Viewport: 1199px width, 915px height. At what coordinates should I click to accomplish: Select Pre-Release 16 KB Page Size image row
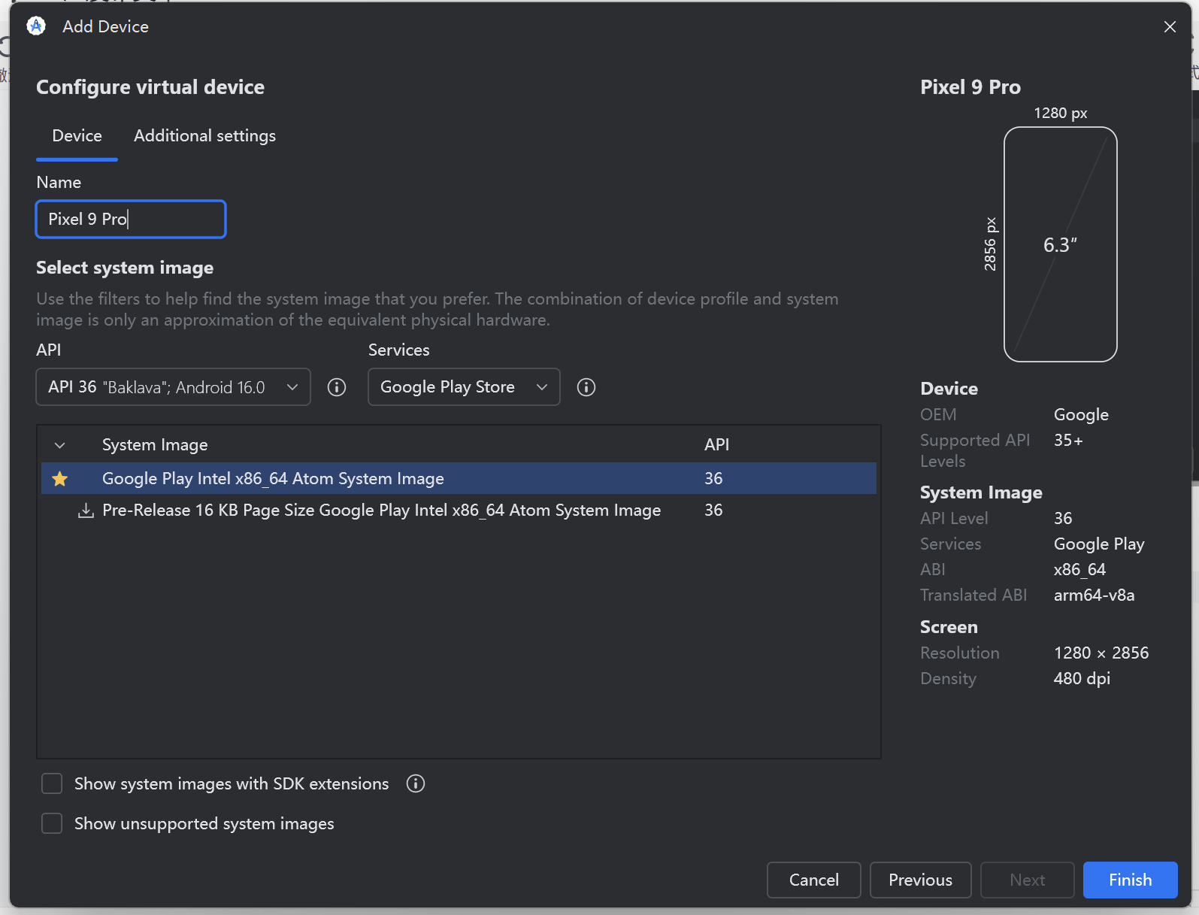tap(381, 511)
